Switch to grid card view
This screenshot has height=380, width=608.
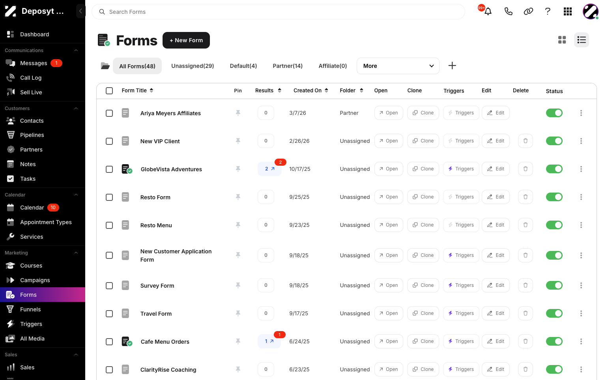(562, 40)
